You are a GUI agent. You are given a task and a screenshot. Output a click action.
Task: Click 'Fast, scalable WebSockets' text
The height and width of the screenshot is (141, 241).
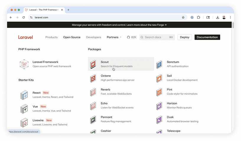(116, 94)
